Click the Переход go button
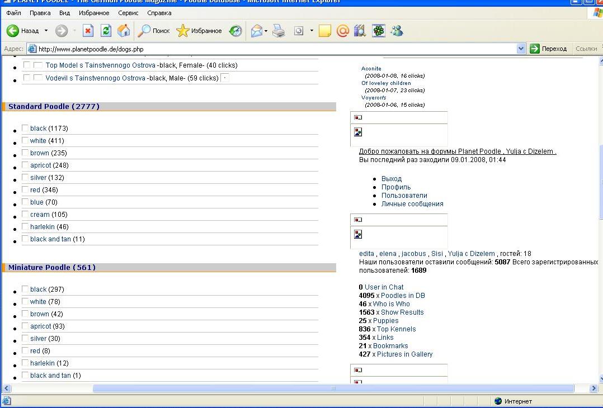The width and height of the screenshot is (603, 408). (549, 49)
